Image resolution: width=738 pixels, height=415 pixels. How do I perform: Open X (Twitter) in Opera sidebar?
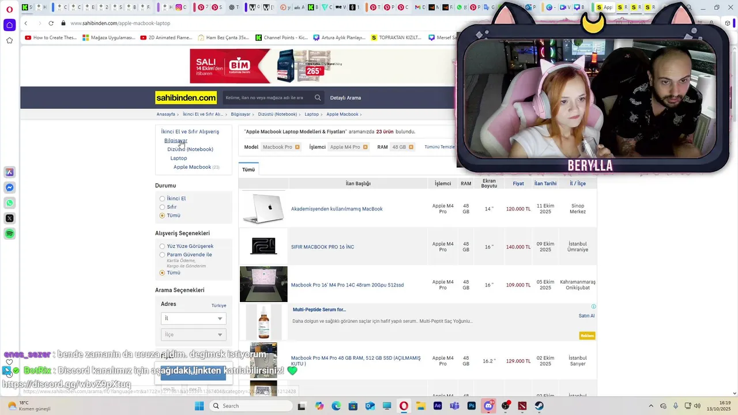pyautogui.click(x=9, y=218)
